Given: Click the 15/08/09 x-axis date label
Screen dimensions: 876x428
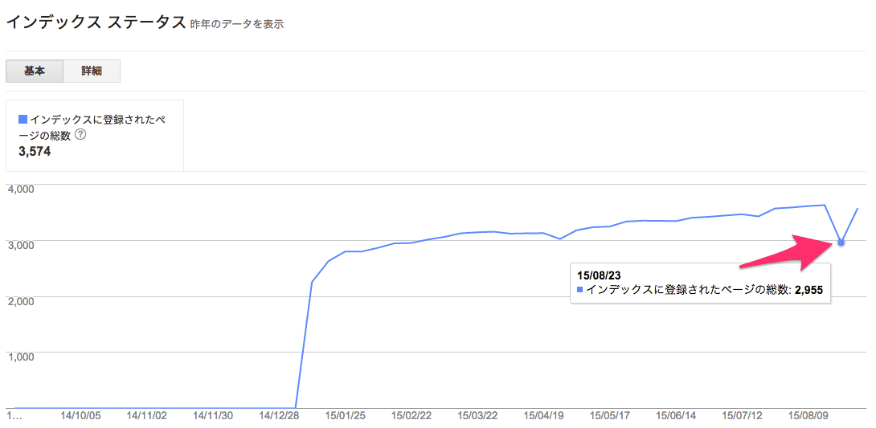Looking at the screenshot, I should tap(808, 416).
